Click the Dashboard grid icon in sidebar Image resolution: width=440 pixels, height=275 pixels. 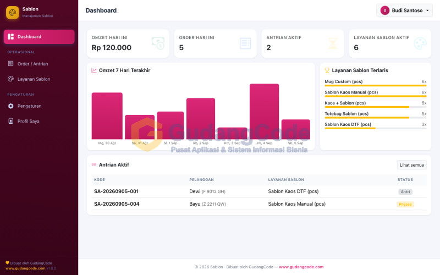[x=10, y=36]
